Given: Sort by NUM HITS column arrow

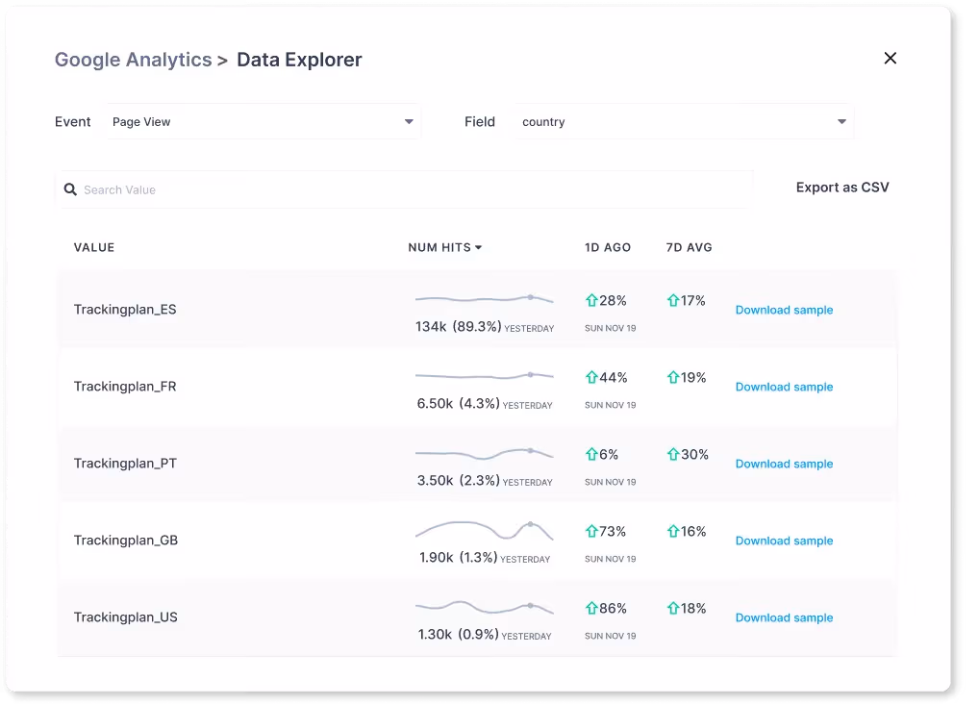Looking at the screenshot, I should pyautogui.click(x=478, y=248).
